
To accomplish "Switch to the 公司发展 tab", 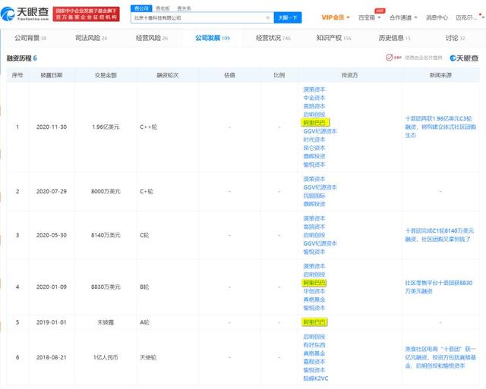I will pyautogui.click(x=213, y=38).
